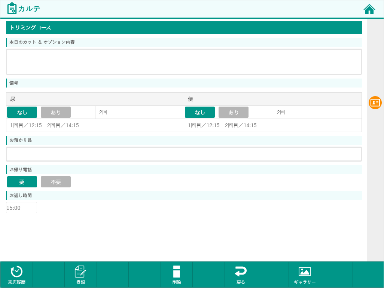The image size is (384, 288).
Task: Click the 尿 column header
Action: (x=95, y=99)
